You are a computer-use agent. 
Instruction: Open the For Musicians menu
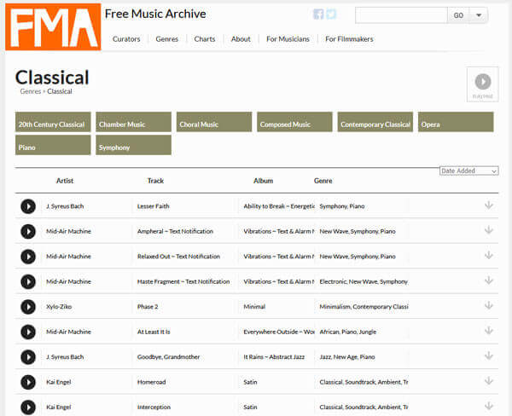(x=288, y=39)
